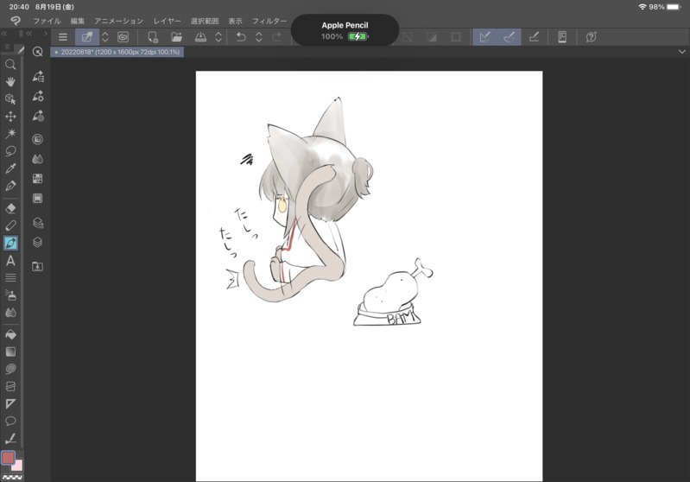Switch to the 20220818 canvas tab
Viewport: 690px width, 482px height.
tap(117, 52)
